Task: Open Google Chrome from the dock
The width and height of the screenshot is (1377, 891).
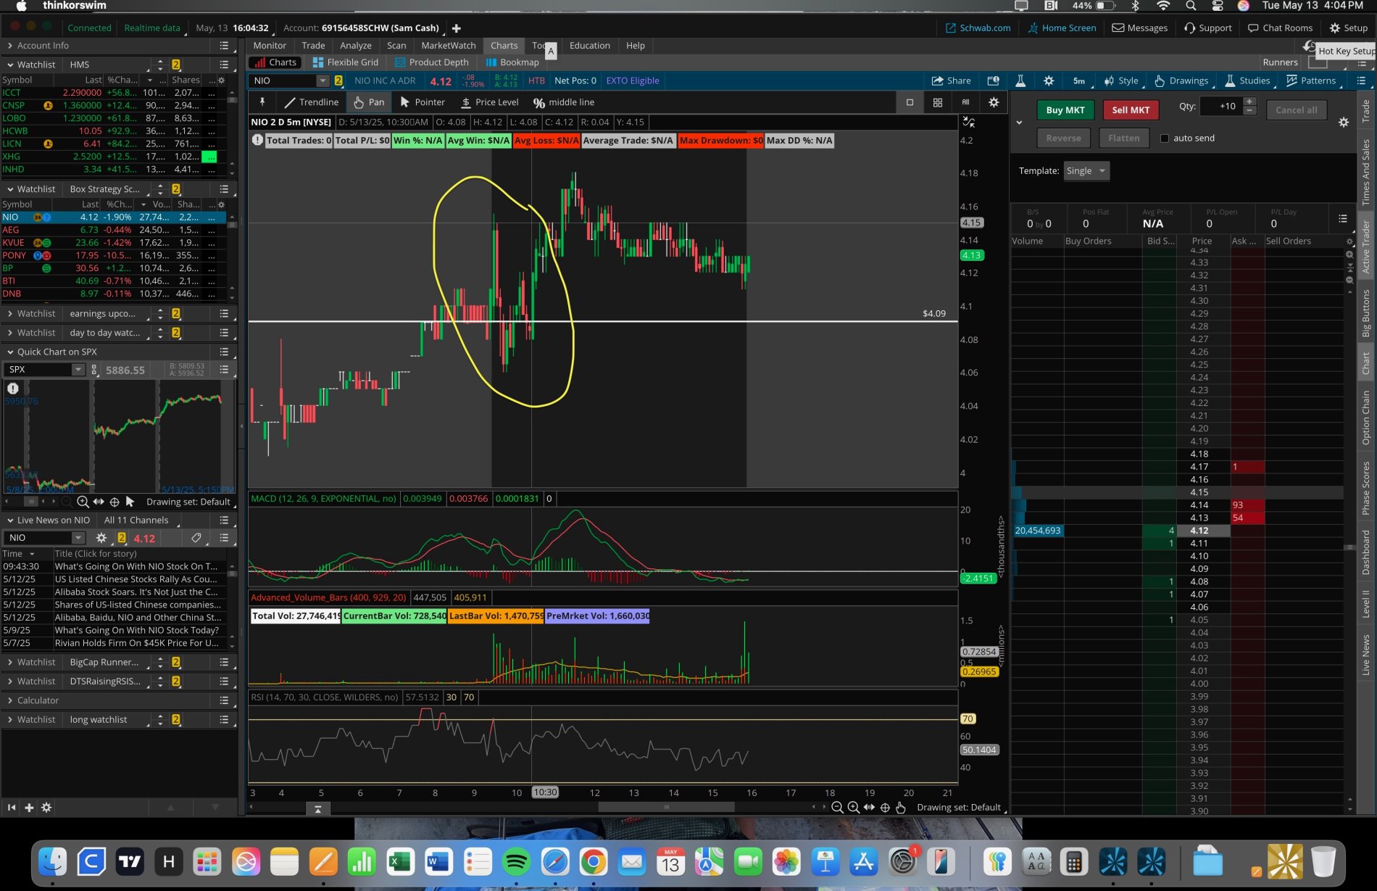Action: pos(594,862)
